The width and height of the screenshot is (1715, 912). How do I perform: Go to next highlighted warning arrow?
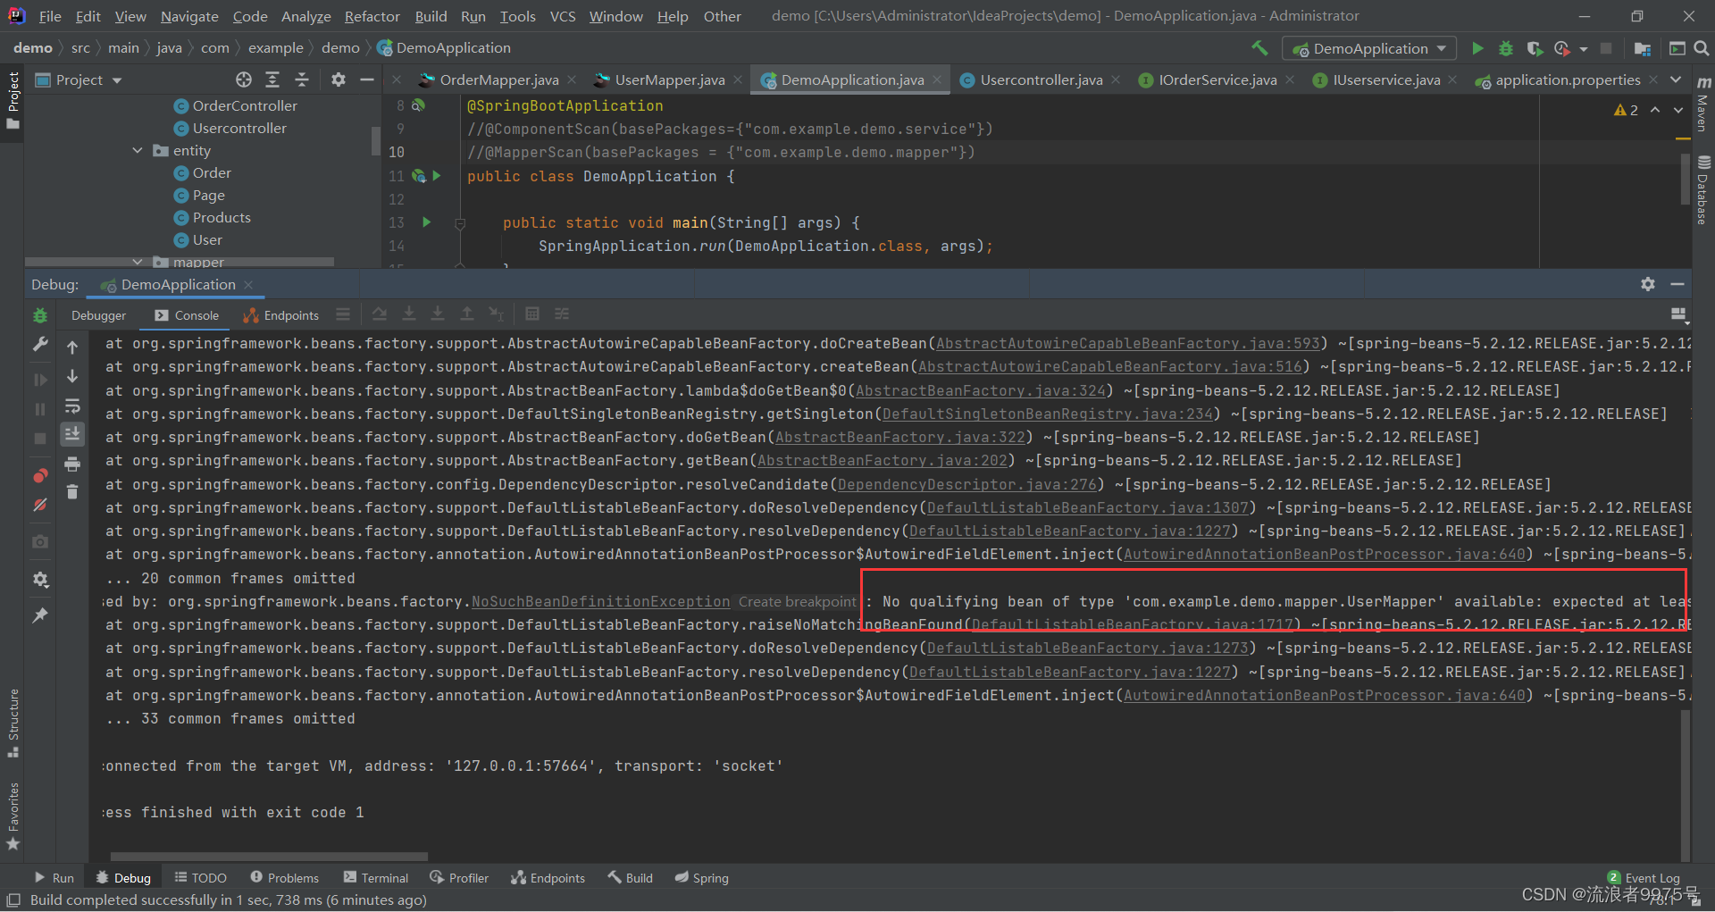pos(1678,110)
